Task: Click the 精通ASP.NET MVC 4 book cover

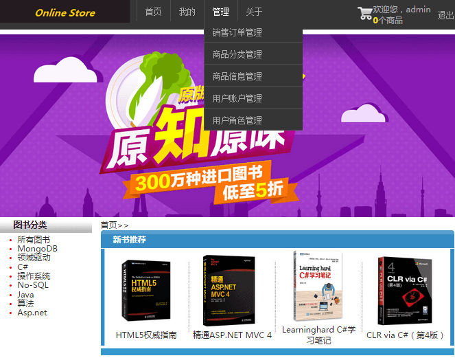Action: [x=229, y=291]
